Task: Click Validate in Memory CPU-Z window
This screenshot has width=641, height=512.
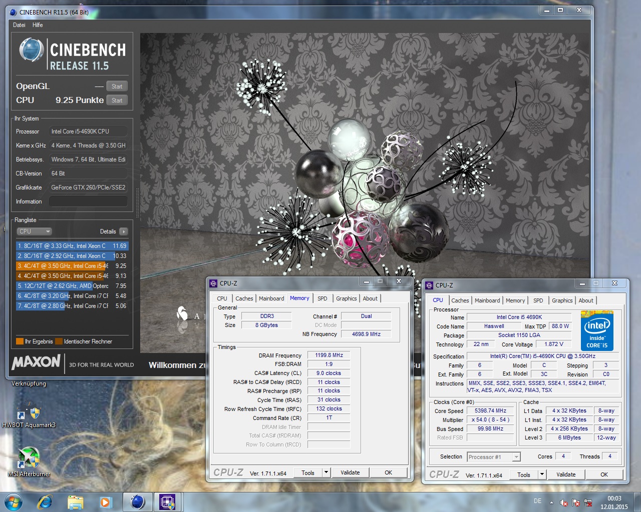Action: click(350, 472)
